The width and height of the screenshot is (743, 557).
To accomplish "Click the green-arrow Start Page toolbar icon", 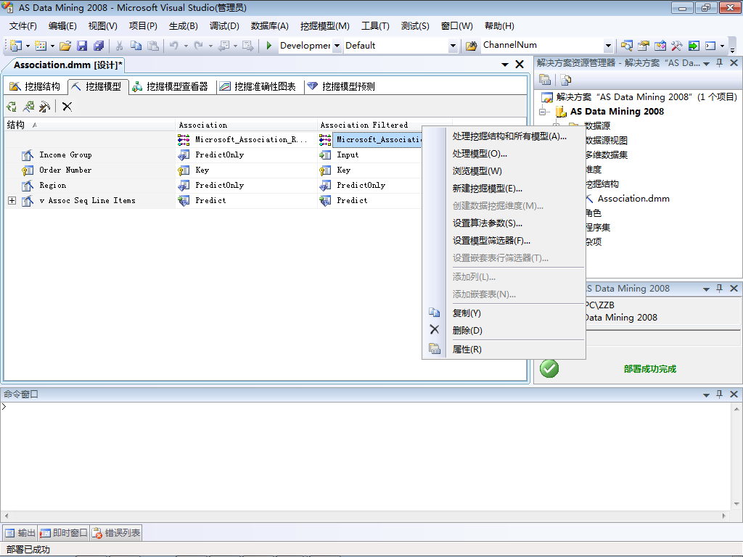I will 694,46.
